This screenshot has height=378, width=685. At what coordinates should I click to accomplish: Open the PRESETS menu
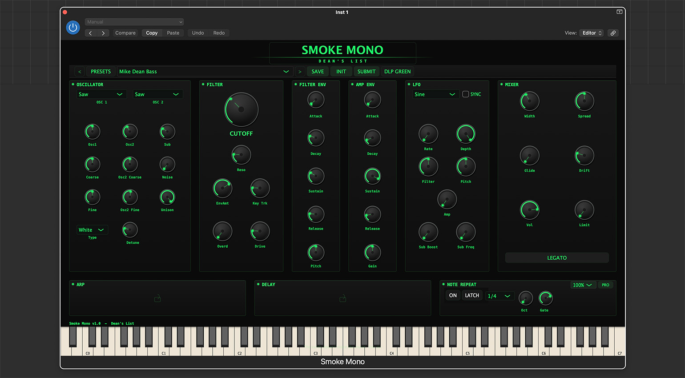(x=101, y=72)
